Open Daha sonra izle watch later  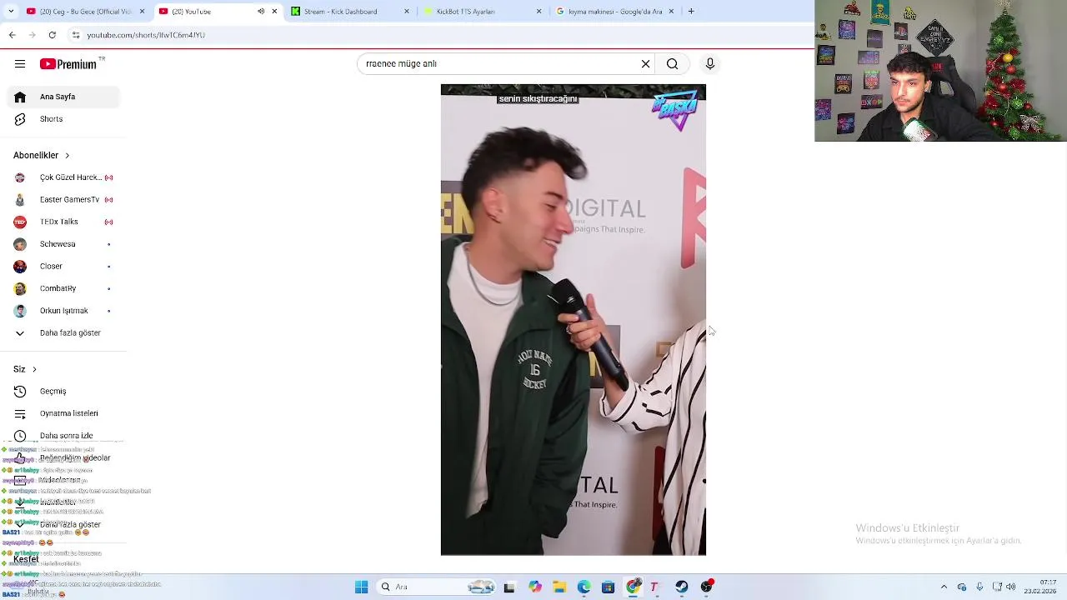(63, 436)
